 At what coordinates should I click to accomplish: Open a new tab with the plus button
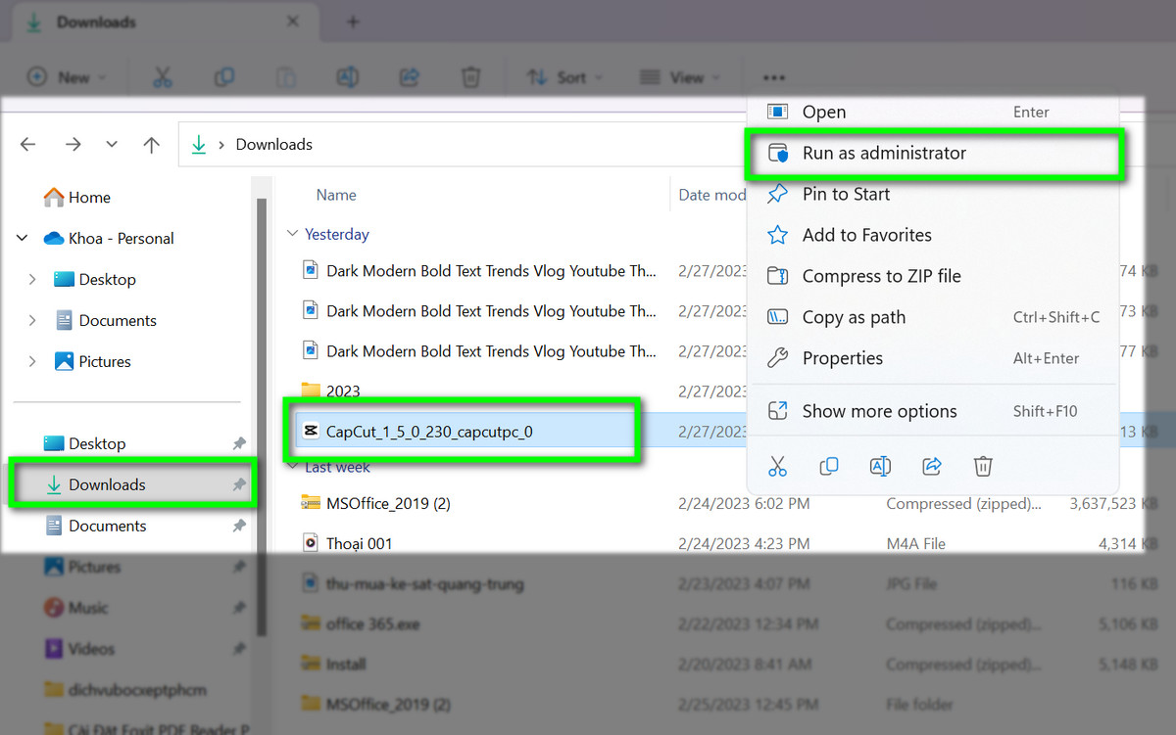[354, 22]
